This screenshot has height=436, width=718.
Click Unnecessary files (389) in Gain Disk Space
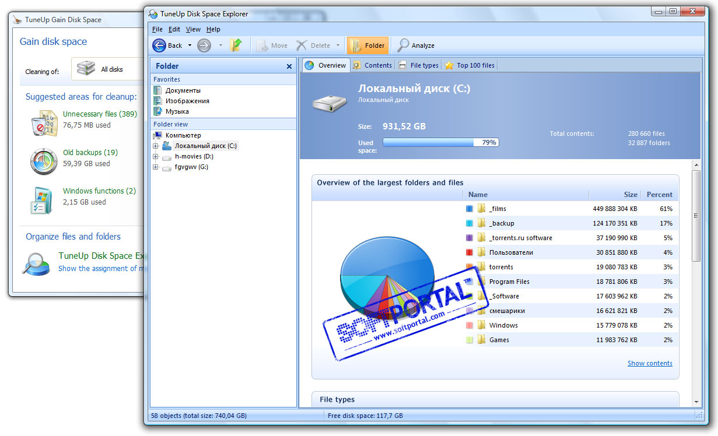(x=100, y=114)
